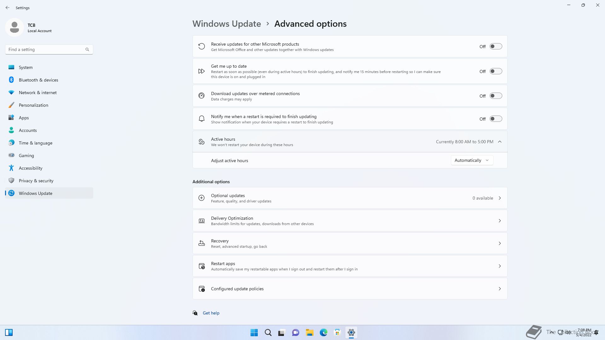The width and height of the screenshot is (605, 340).
Task: Open the Adjust active hours Automatically dropdown
Action: pyautogui.click(x=472, y=160)
